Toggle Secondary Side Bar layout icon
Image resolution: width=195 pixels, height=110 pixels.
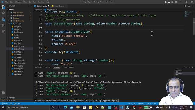point(172,2)
